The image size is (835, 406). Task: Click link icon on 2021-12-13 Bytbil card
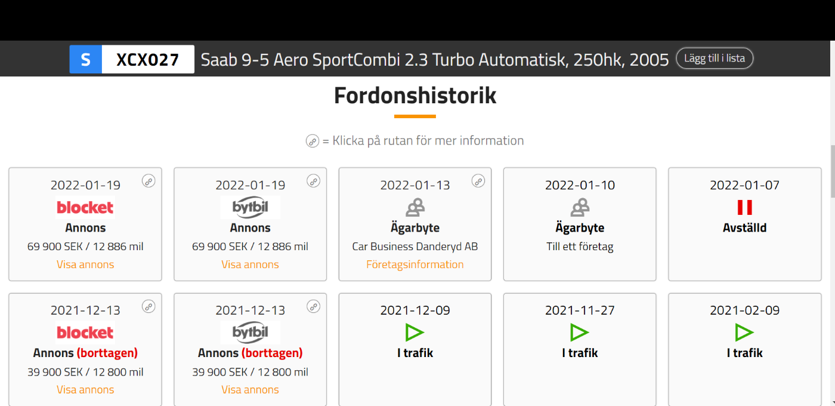pos(313,306)
